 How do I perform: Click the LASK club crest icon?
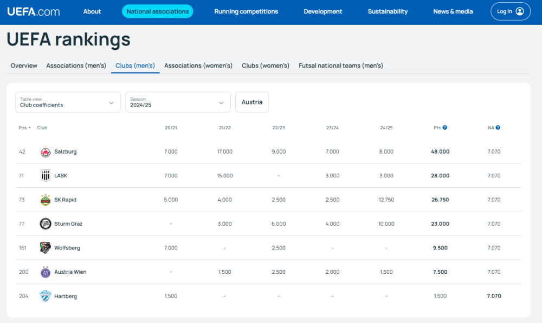(x=46, y=176)
